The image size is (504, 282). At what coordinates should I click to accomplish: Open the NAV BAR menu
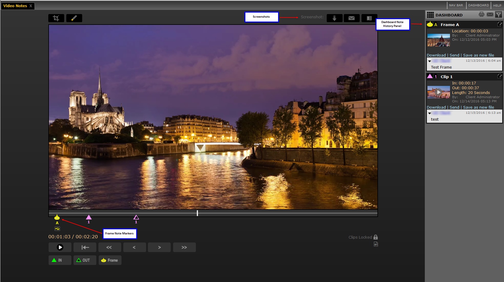pyautogui.click(x=456, y=5)
